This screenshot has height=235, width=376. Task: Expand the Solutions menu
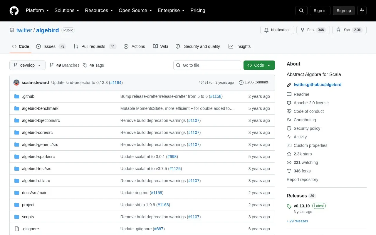(67, 11)
